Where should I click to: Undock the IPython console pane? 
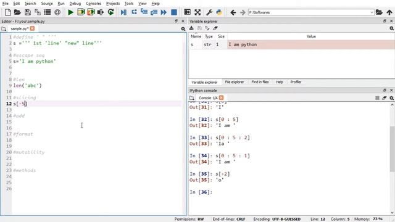(385, 90)
